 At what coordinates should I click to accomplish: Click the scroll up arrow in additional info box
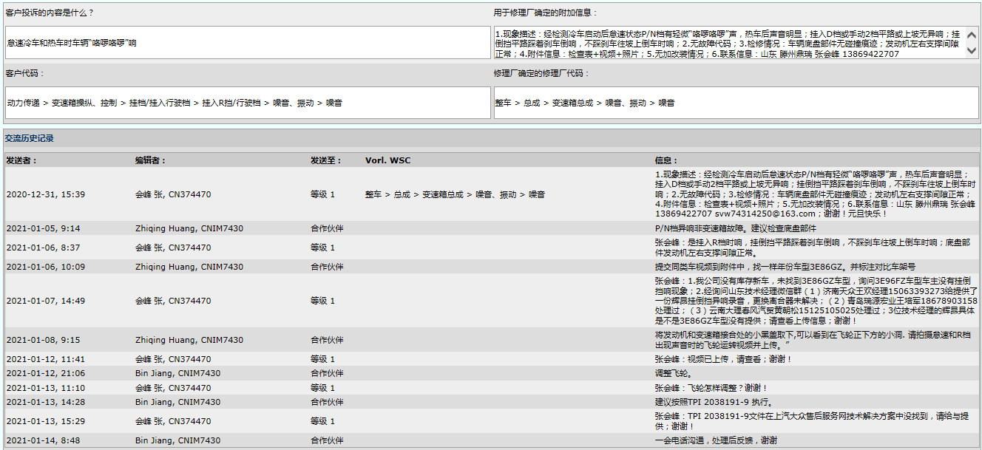[972, 34]
